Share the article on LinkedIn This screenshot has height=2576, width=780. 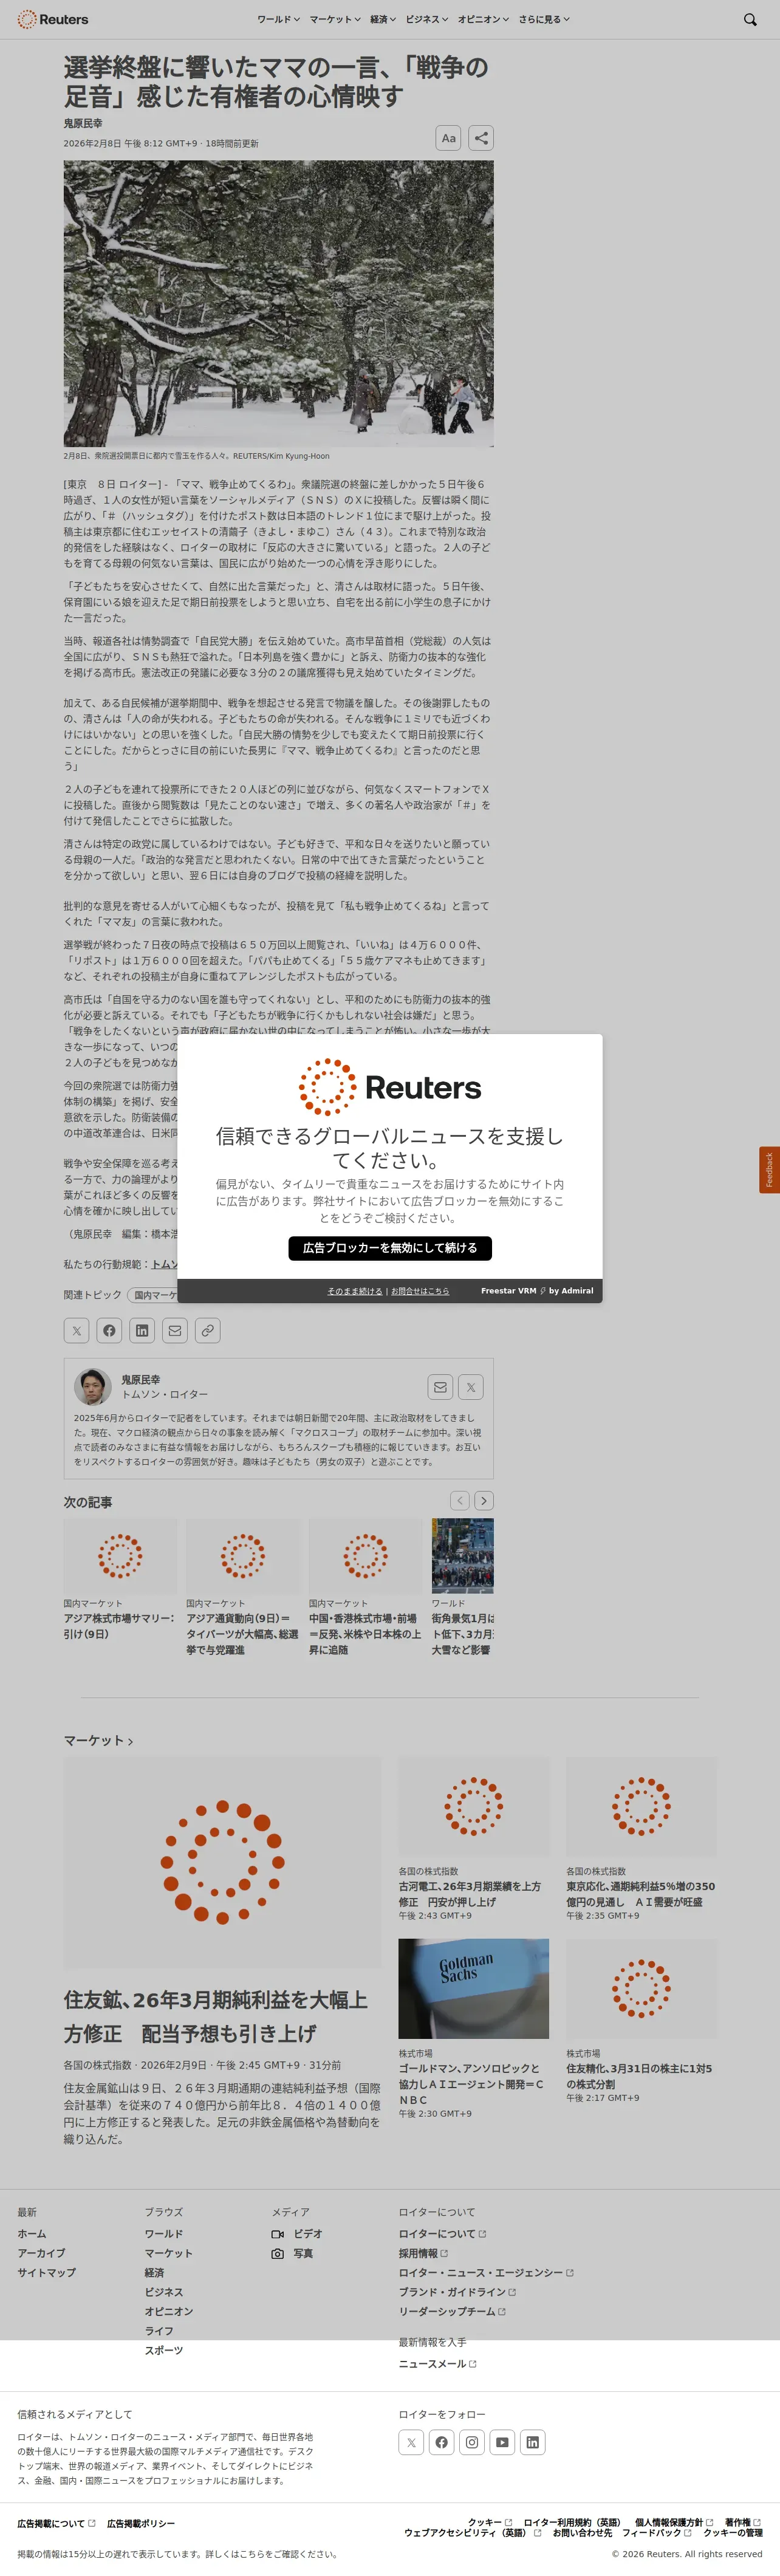(142, 1330)
